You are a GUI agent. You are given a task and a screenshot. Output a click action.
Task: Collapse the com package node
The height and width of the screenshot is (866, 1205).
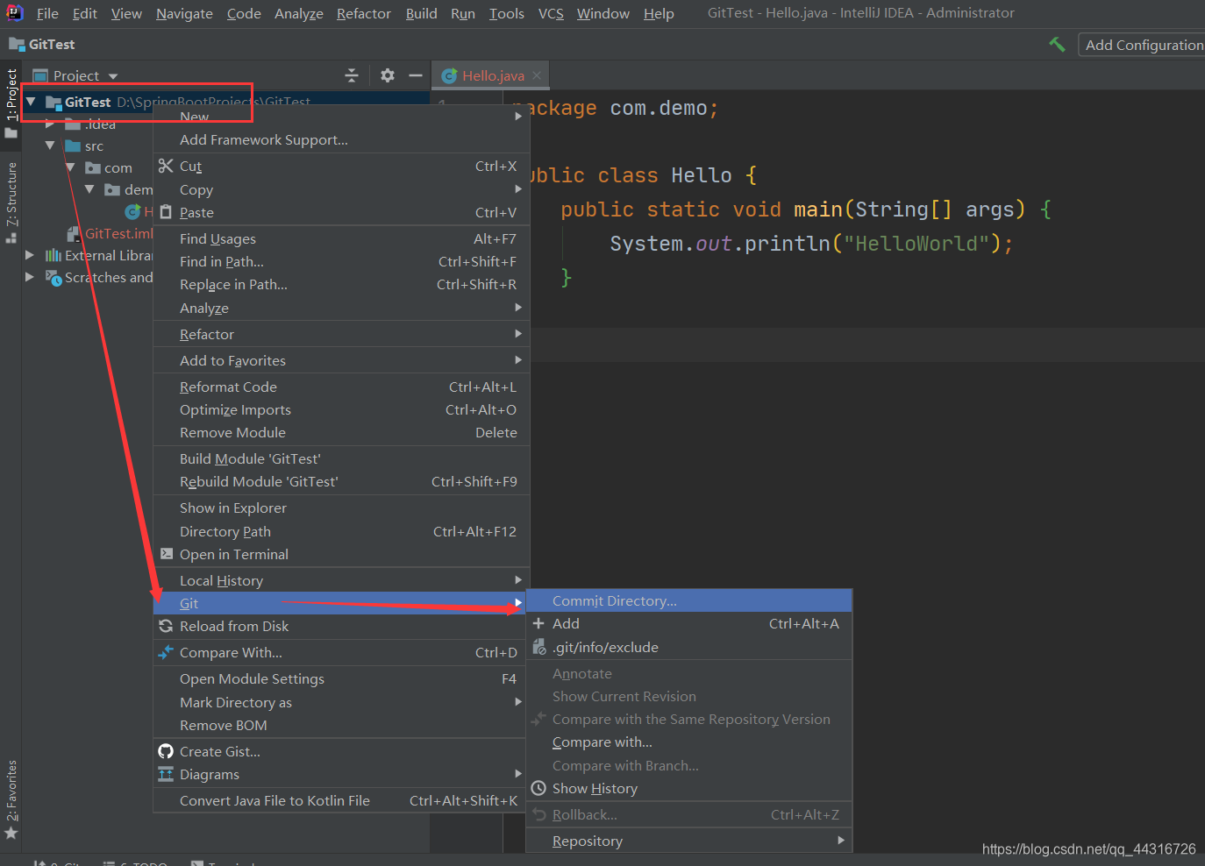click(x=70, y=167)
